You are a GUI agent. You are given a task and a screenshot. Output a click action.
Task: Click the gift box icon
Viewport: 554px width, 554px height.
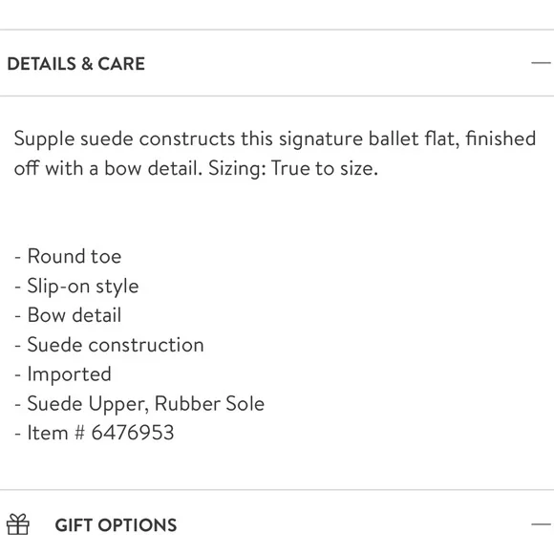coord(18,524)
